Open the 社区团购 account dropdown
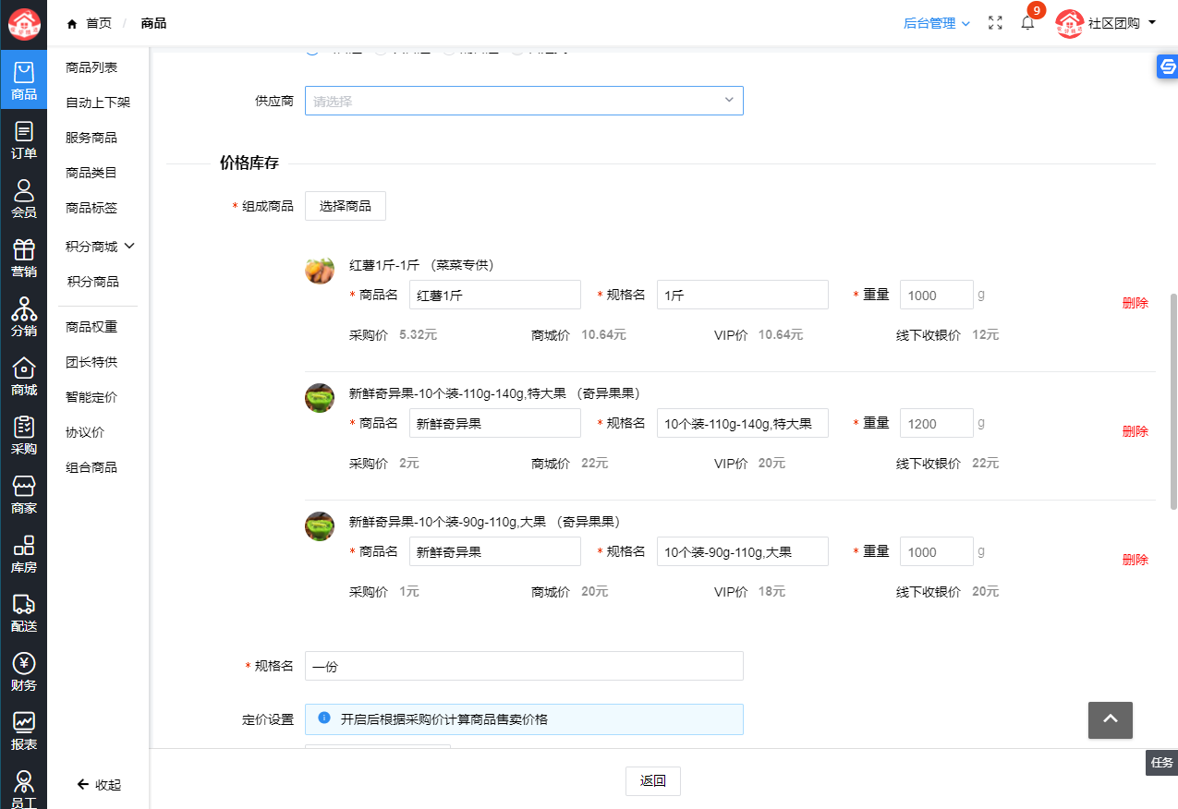 point(1106,23)
